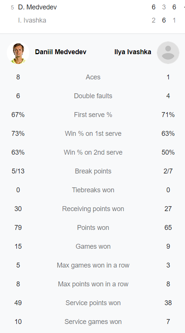Viewport: 185px width, 333px height.
Task: Click the Break points stat label
Action: [93, 171]
